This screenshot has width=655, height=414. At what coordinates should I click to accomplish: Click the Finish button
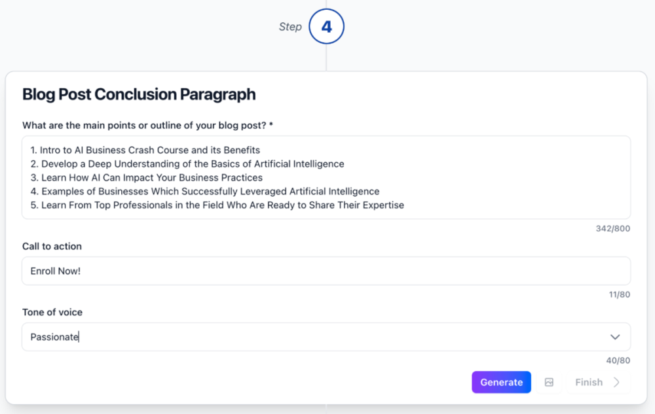(x=589, y=383)
